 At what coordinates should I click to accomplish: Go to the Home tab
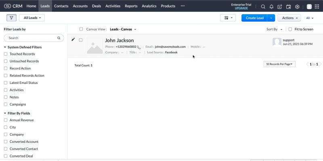(x=31, y=6)
